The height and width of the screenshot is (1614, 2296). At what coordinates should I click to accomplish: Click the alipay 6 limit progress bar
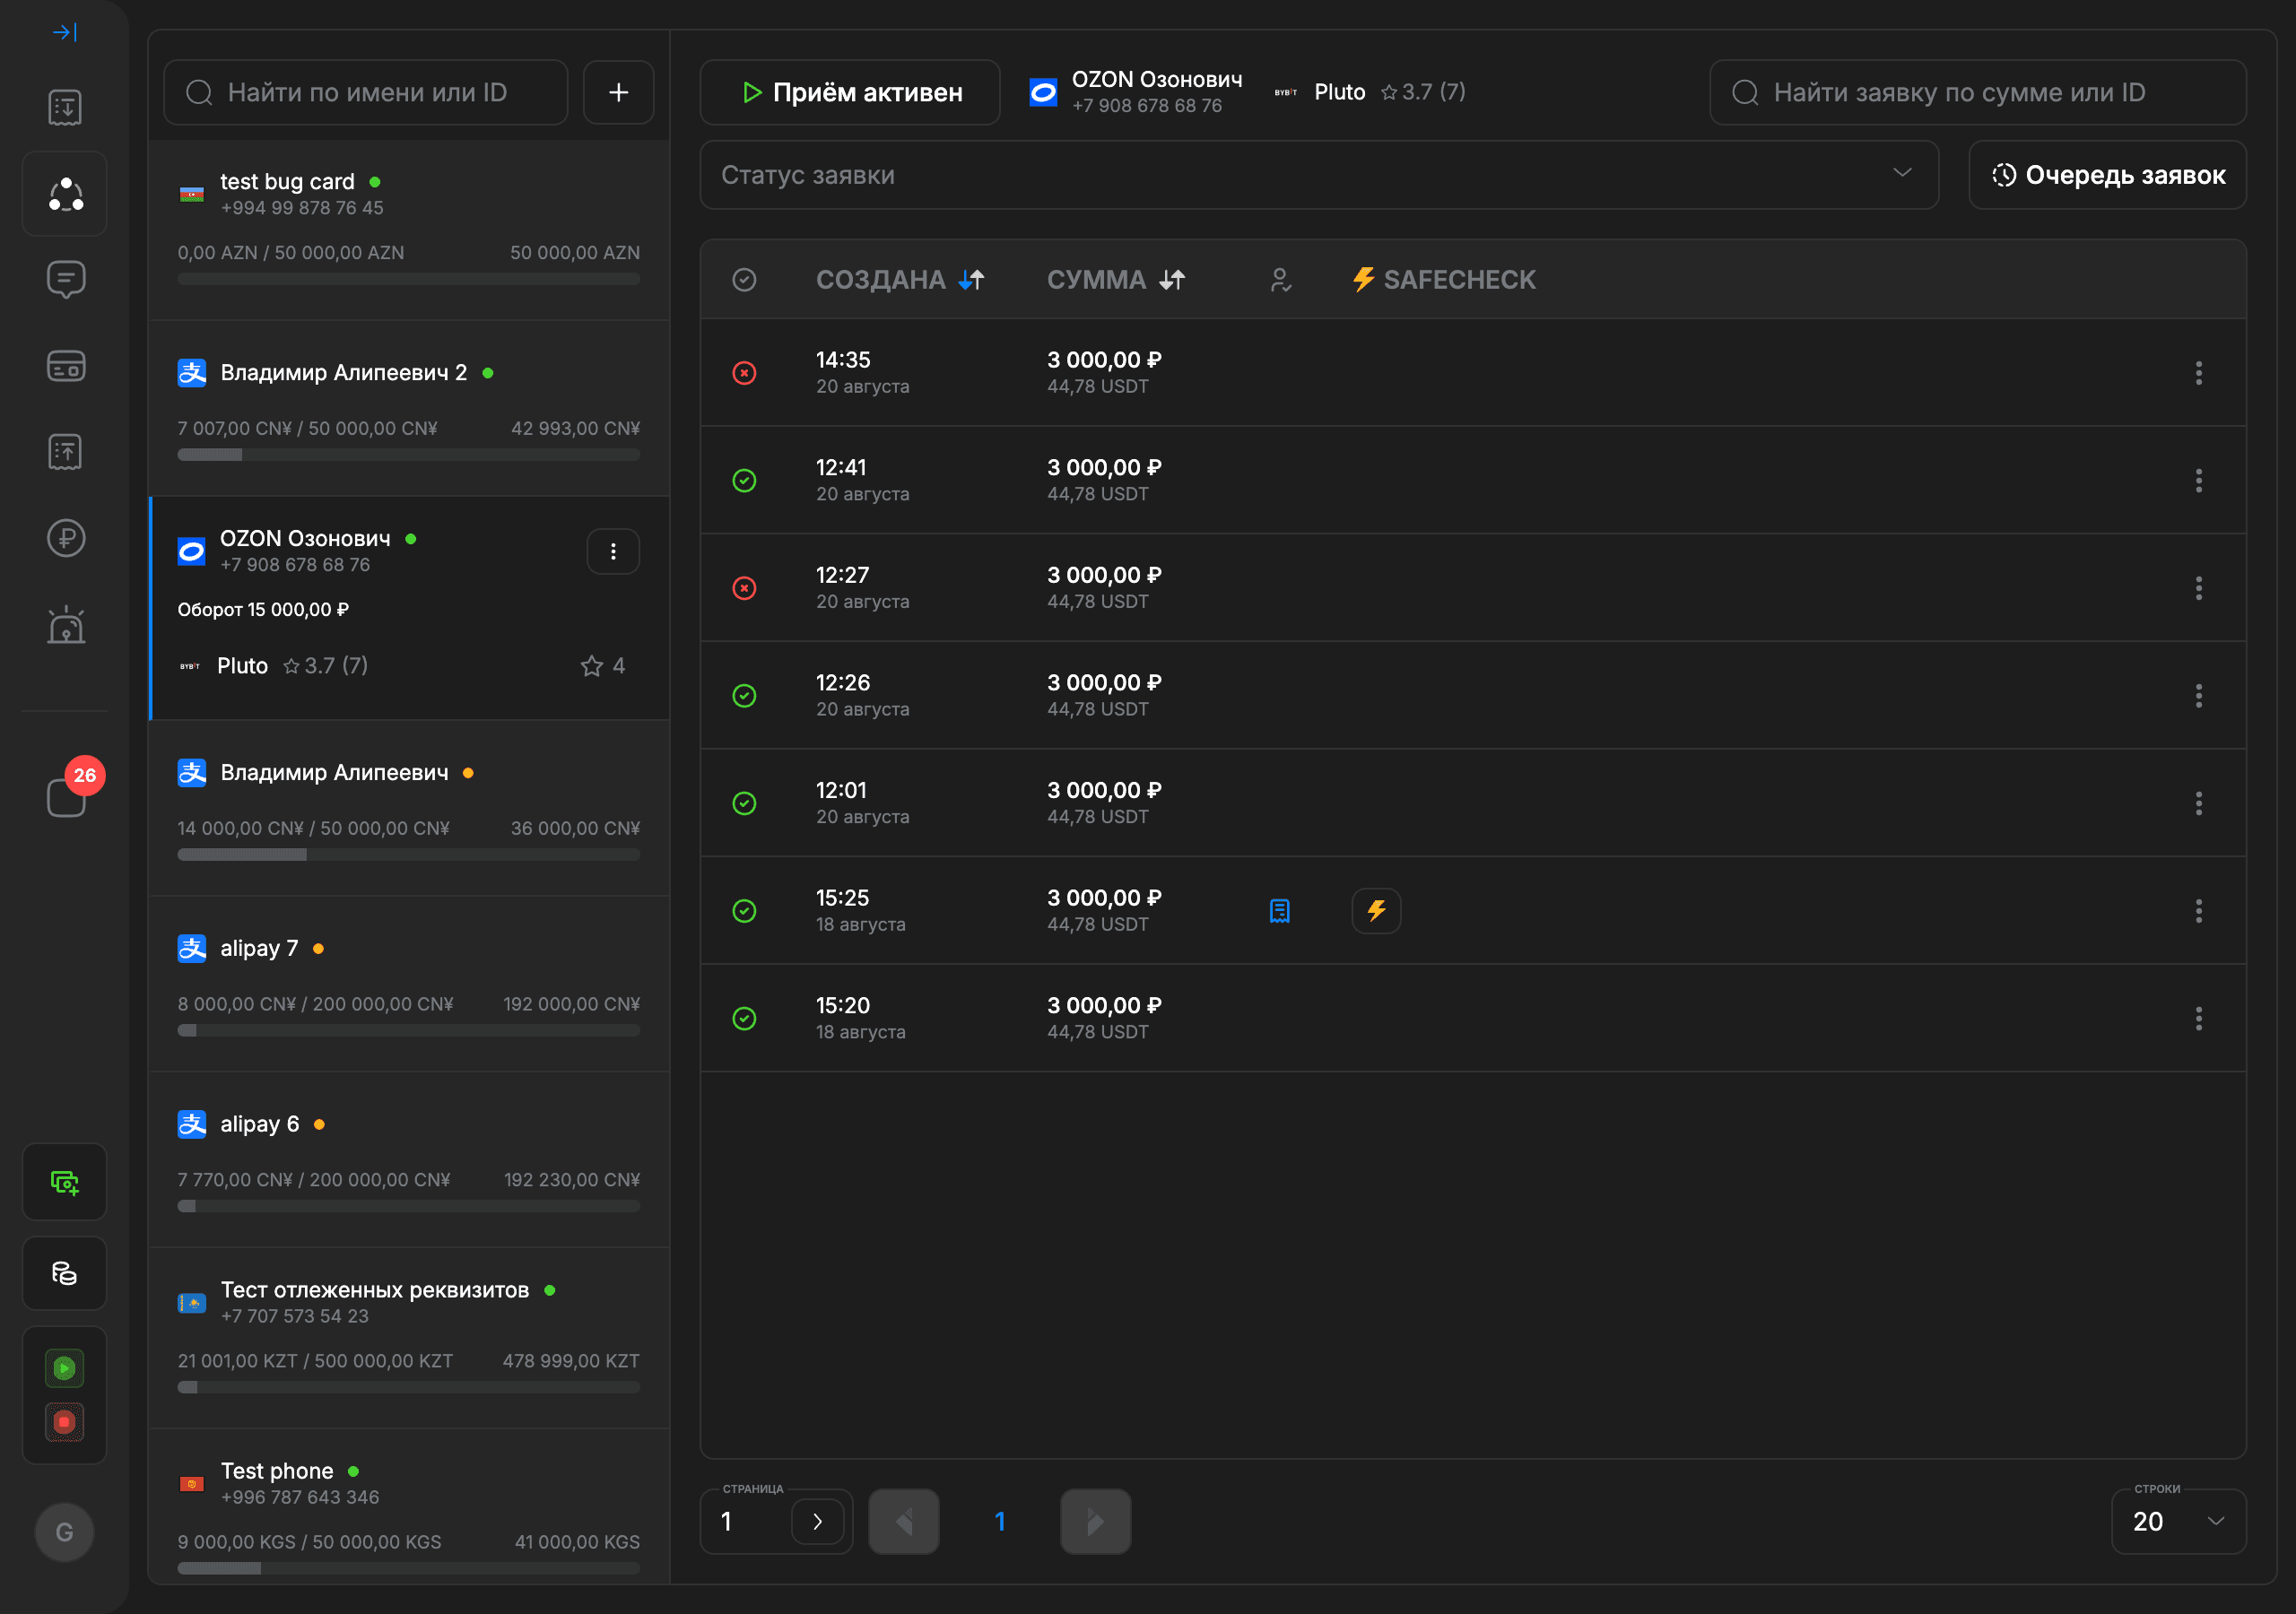point(409,1206)
